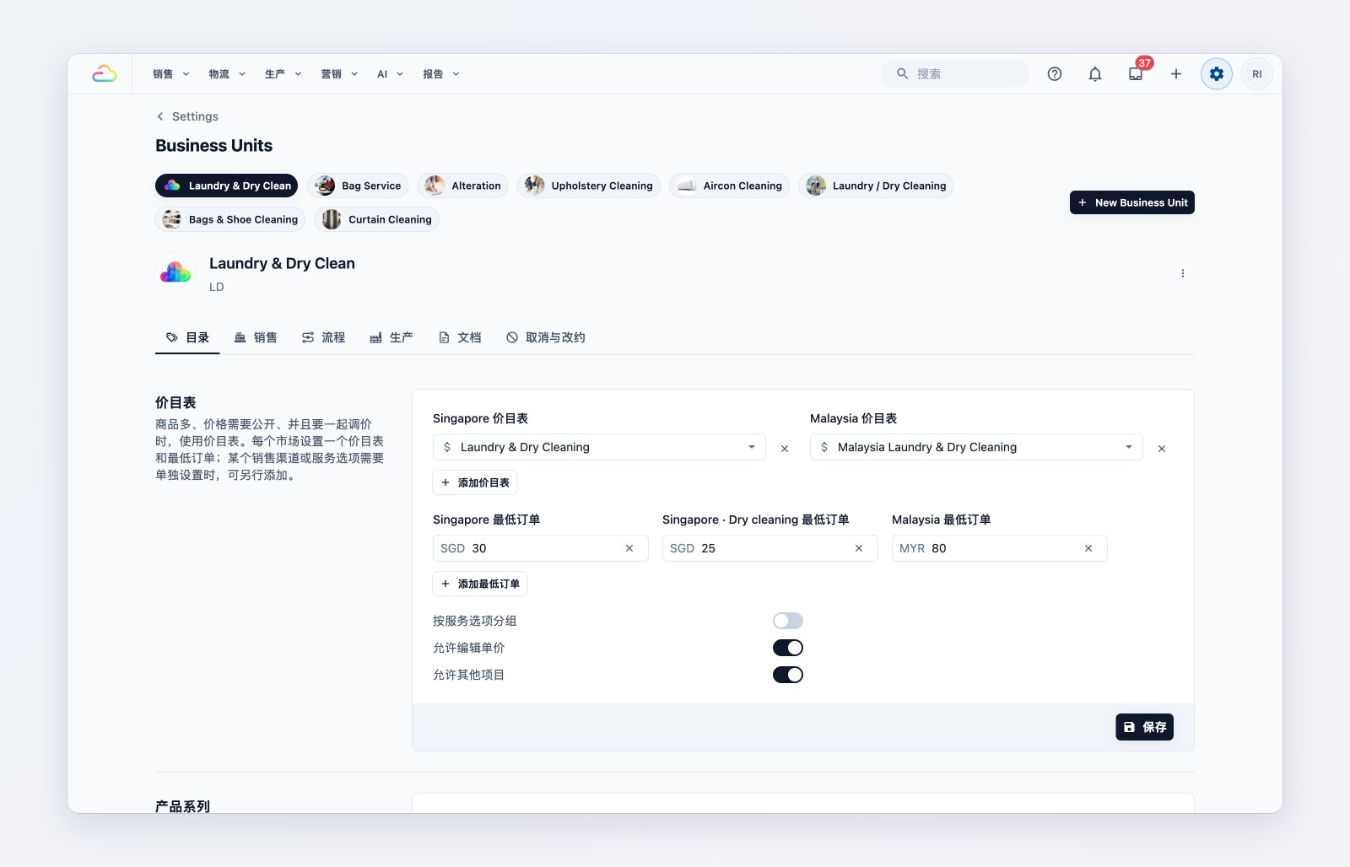Select the Curtain Cleaning business unit
Viewport: 1350px width, 867px height.
click(x=377, y=219)
